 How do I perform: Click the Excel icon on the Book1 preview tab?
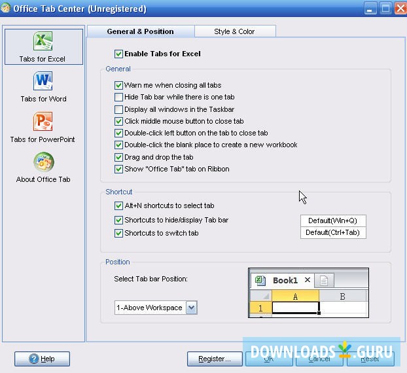(260, 281)
